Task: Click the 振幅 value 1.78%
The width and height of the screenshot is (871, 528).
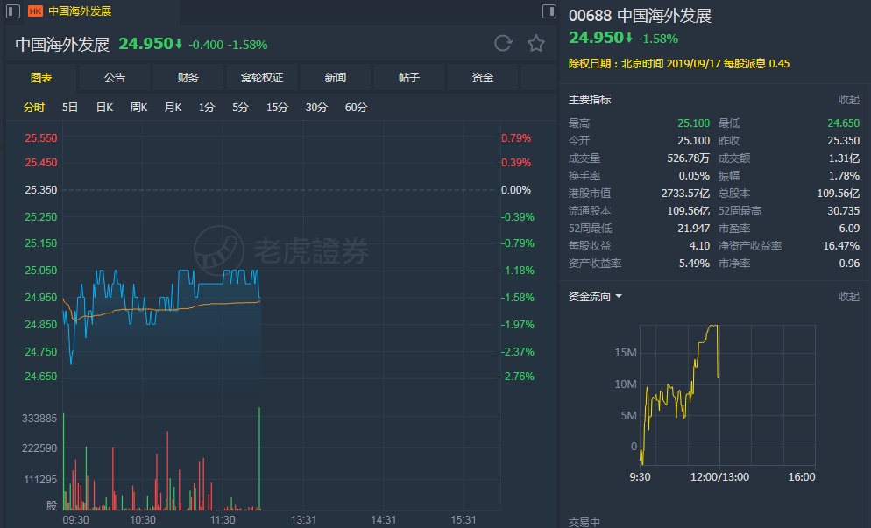Action: (844, 176)
